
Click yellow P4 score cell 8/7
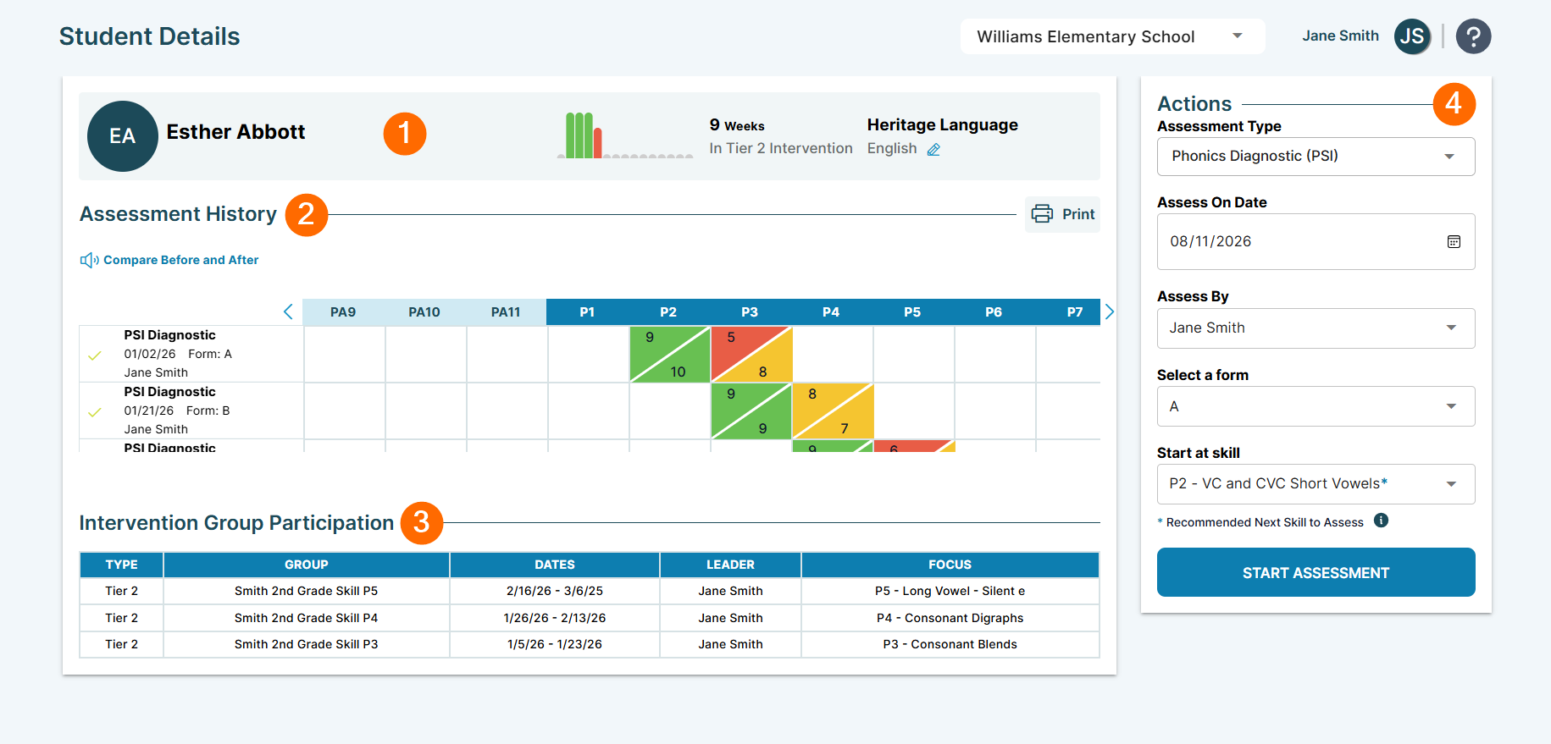[x=832, y=411]
